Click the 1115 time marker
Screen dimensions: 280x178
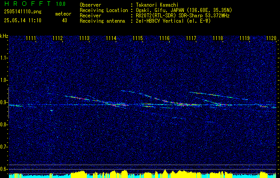tap(138, 38)
